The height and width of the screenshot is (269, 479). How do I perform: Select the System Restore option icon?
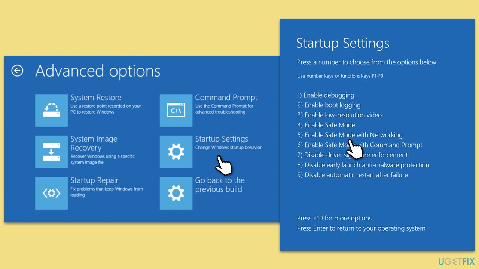(51, 110)
